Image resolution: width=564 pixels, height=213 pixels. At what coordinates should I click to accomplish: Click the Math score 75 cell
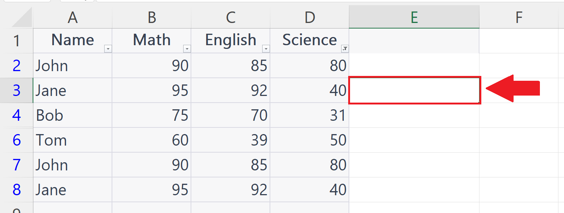[152, 115]
